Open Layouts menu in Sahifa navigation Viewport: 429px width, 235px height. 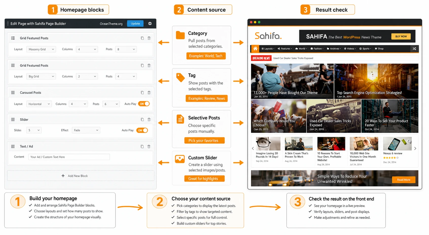point(268,49)
